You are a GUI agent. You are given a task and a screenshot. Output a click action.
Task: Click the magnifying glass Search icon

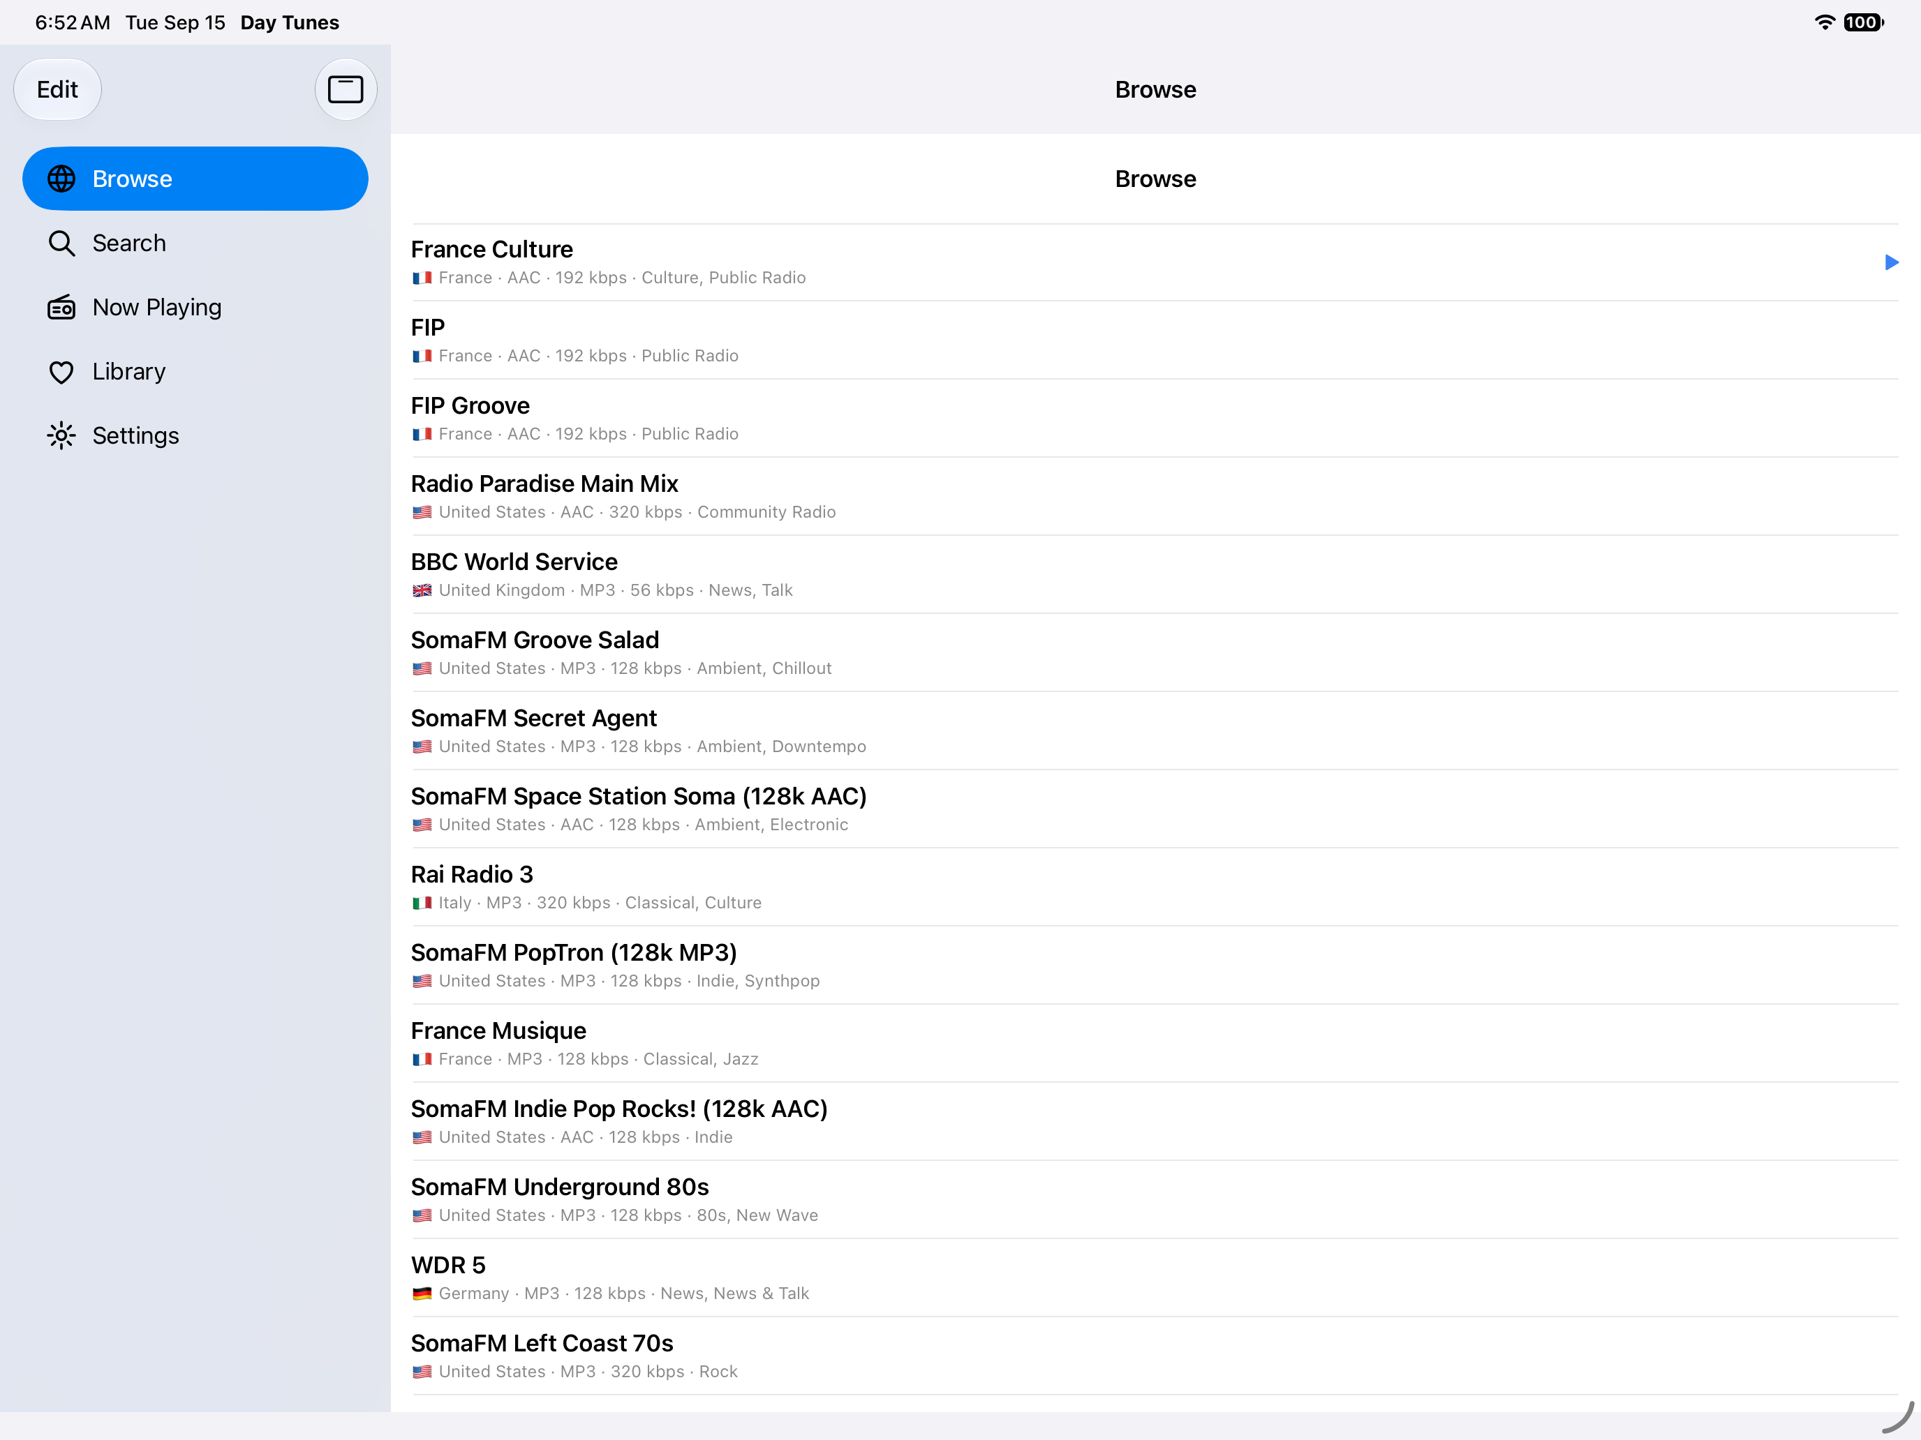point(61,243)
